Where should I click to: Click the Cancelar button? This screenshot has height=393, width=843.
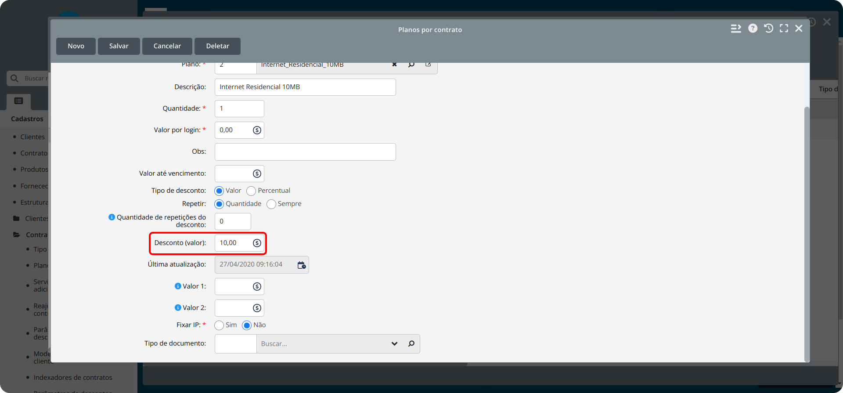pos(167,46)
